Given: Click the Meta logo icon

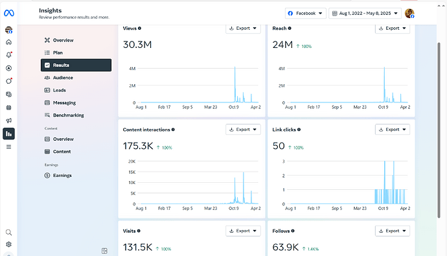Looking at the screenshot, I should pyautogui.click(x=9, y=13).
